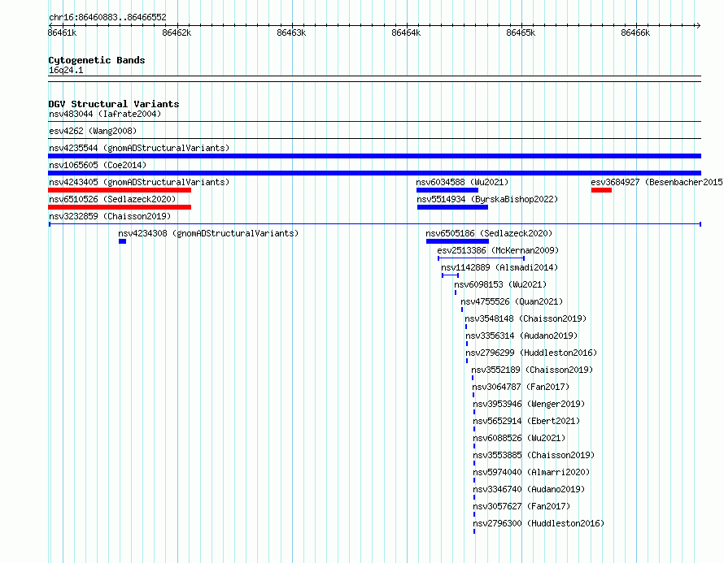Click the nsv6088526 (Wu2021) label
The image size is (724, 563).
click(519, 438)
